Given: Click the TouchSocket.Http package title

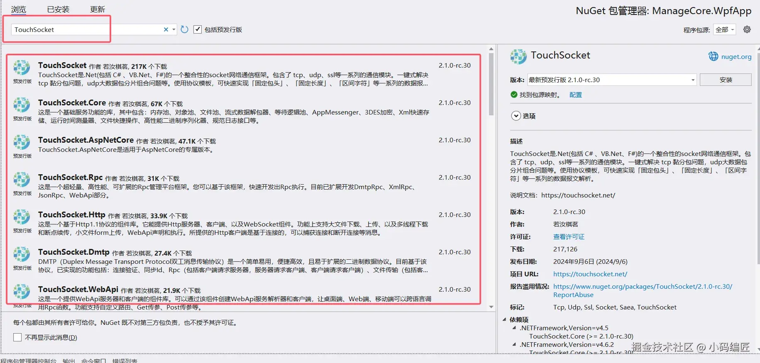Looking at the screenshot, I should [72, 214].
